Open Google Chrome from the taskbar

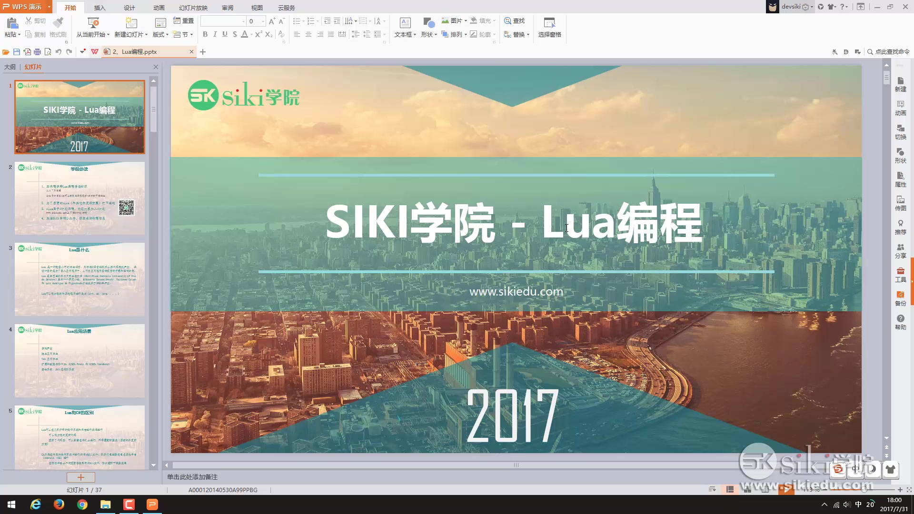[82, 504]
